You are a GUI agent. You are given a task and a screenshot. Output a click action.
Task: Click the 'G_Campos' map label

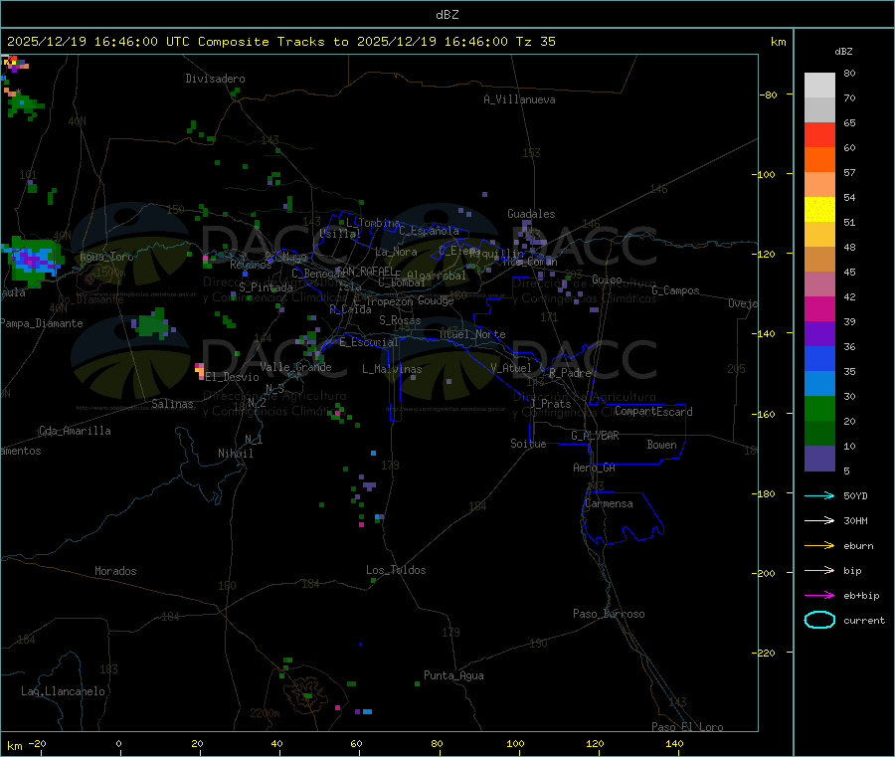[676, 290]
